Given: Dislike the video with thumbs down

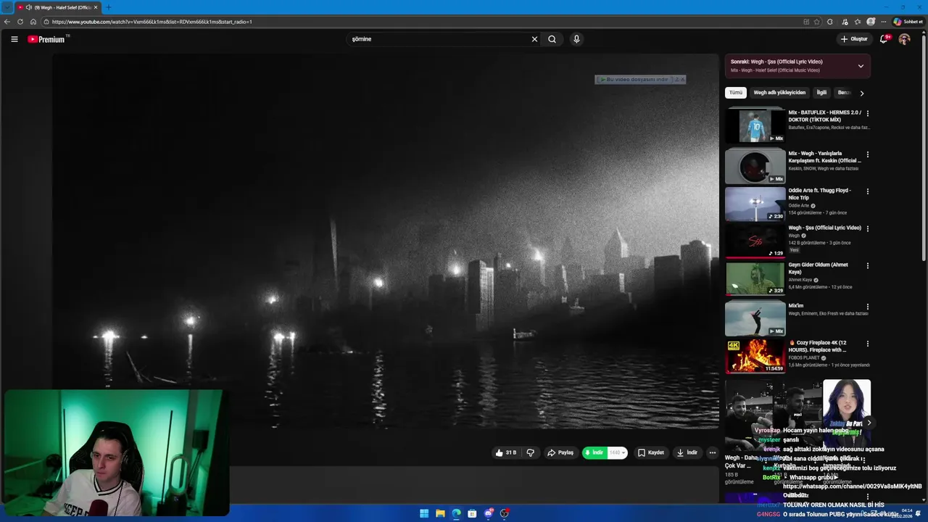Looking at the screenshot, I should click(530, 452).
